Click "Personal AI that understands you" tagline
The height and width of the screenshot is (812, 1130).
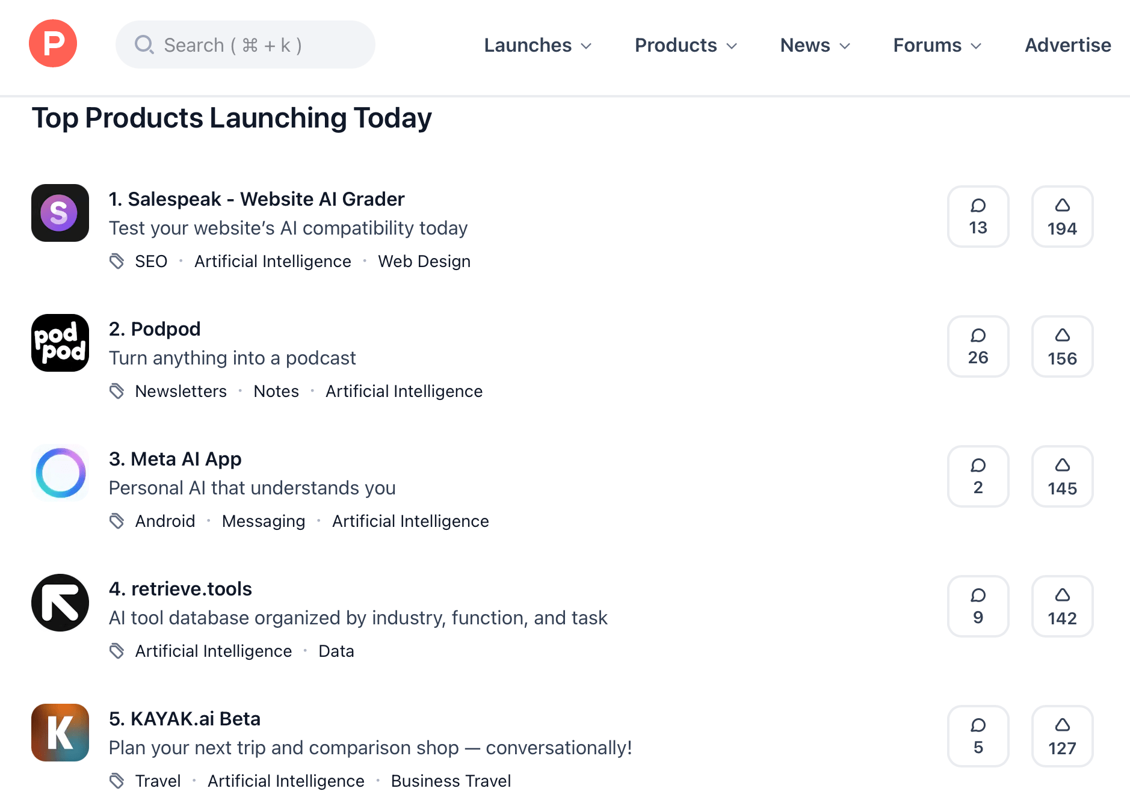252,488
